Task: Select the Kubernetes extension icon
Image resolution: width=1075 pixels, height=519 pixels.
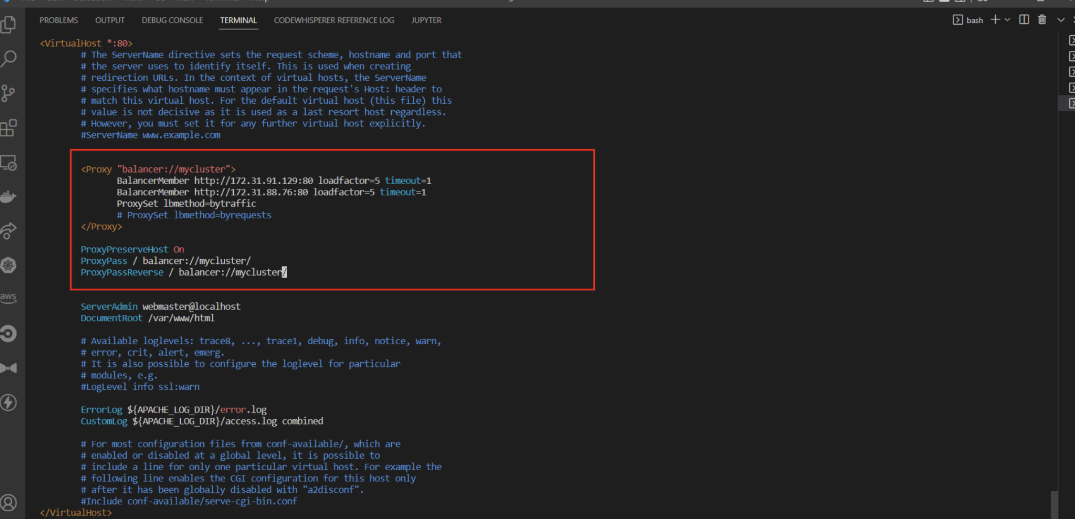Action: (x=9, y=265)
